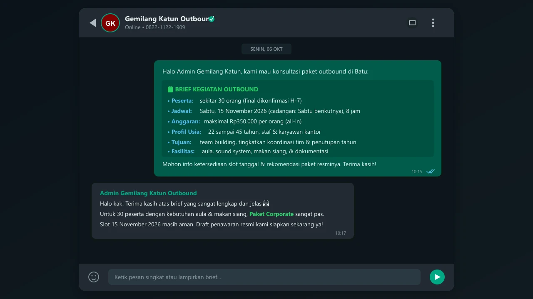533x299 pixels.
Task: Focus the message input field
Action: point(264,277)
